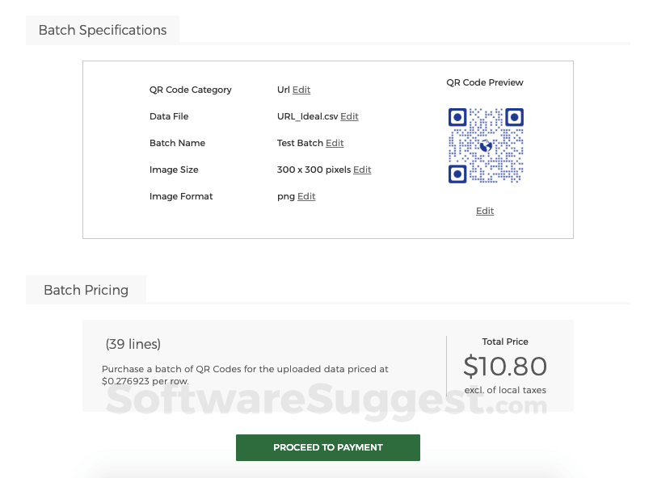
Task: Click the QR Code Preview heading
Action: (x=485, y=82)
